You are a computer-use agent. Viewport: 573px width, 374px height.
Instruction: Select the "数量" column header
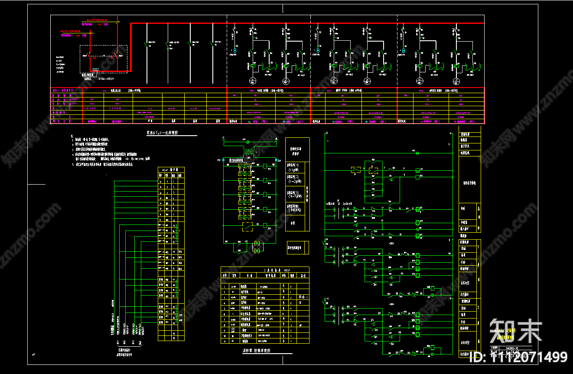293,275
